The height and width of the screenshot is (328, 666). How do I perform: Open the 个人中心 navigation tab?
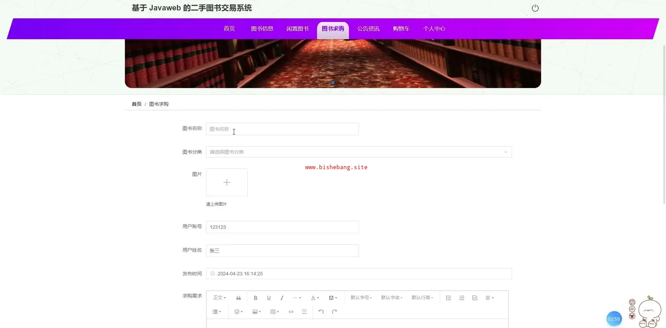tap(434, 29)
